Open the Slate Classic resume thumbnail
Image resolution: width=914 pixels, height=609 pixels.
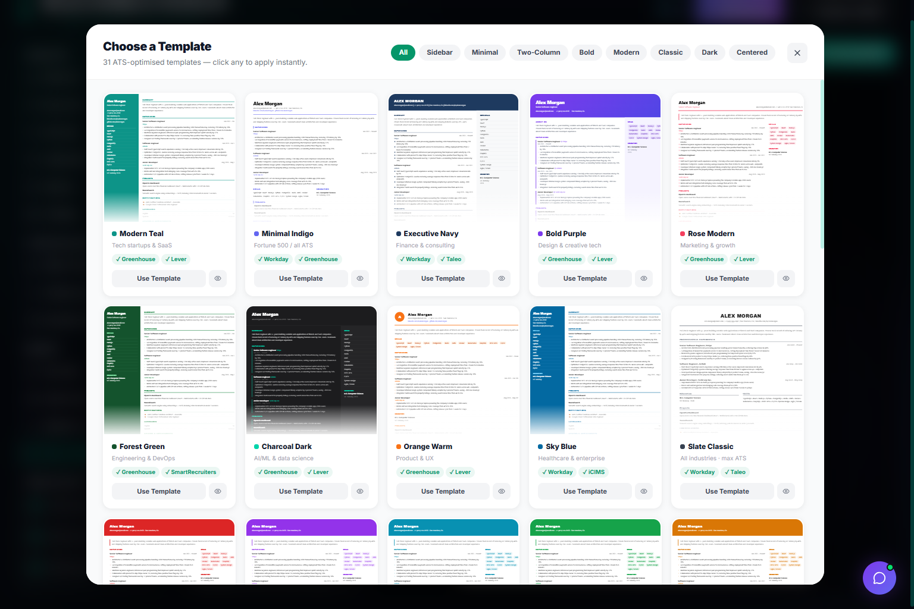pyautogui.click(x=738, y=371)
